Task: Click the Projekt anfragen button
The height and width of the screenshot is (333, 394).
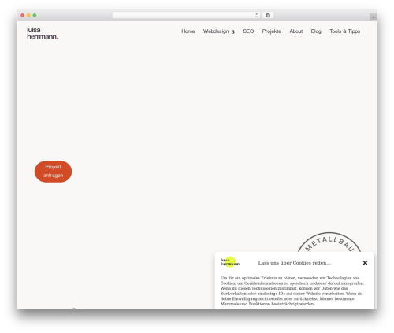Action: point(53,172)
